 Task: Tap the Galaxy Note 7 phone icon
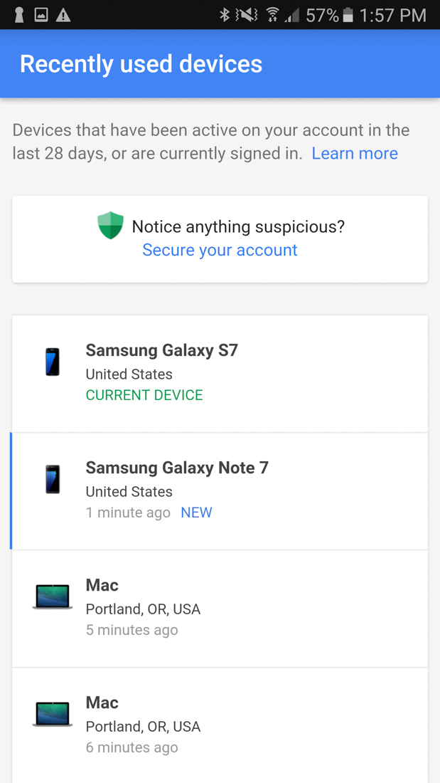click(53, 479)
